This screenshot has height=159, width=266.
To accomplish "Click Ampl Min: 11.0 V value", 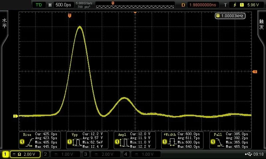I will click(140, 142).
